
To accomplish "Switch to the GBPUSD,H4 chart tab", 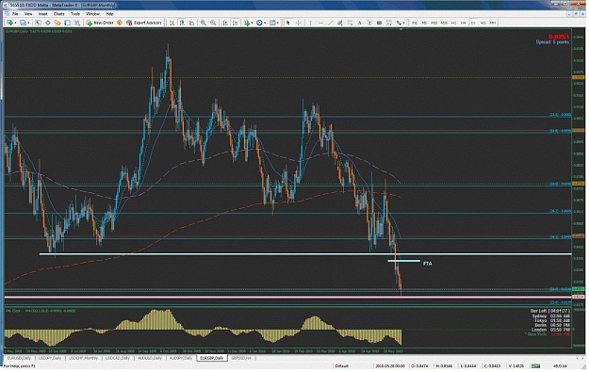I will pos(240,359).
